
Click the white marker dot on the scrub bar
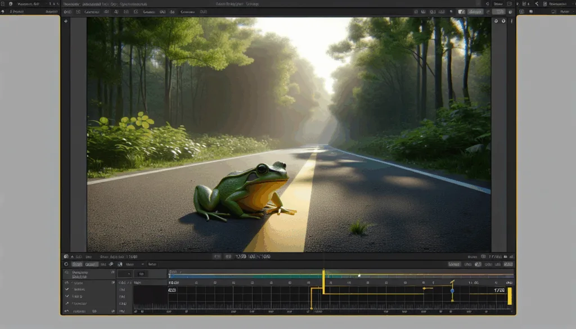[359, 276]
